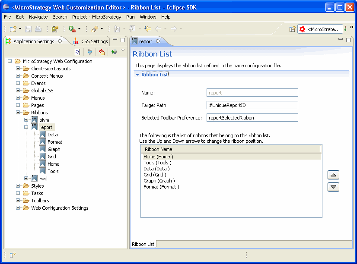Click the Ribbon List section link

tap(155, 75)
